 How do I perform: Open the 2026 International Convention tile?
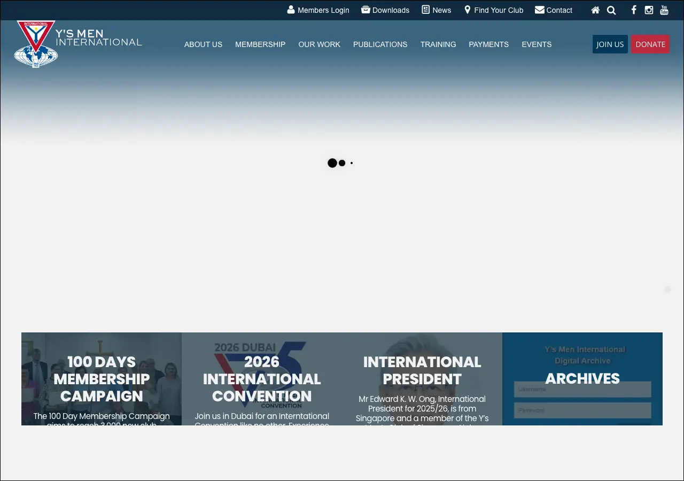pyautogui.click(x=262, y=379)
